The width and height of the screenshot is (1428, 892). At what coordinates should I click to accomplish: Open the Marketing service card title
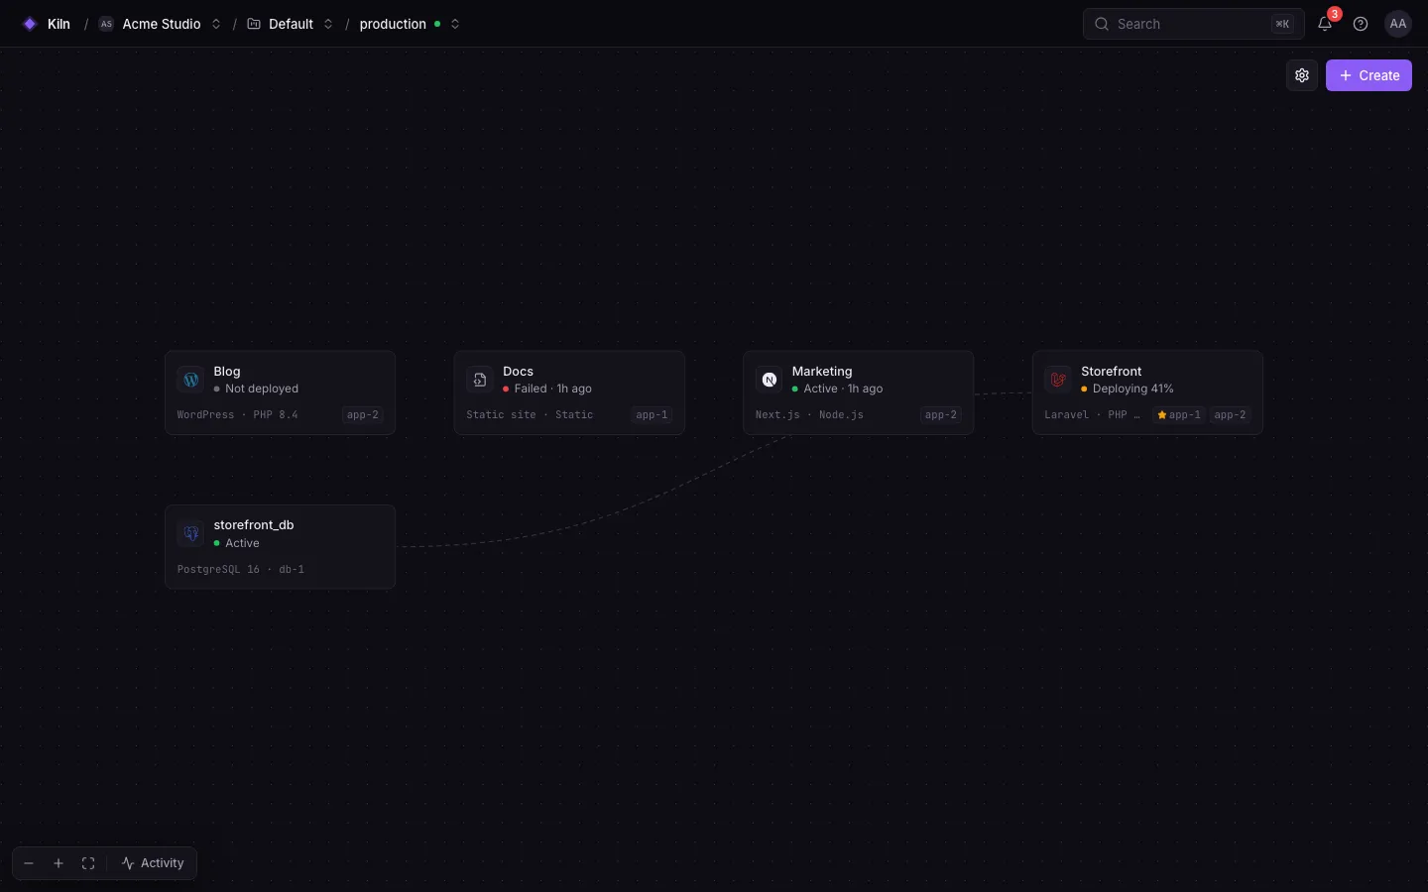click(x=822, y=372)
